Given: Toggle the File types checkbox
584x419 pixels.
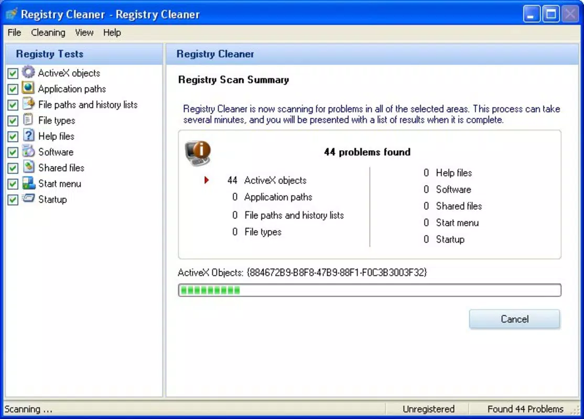Looking at the screenshot, I should [x=13, y=121].
